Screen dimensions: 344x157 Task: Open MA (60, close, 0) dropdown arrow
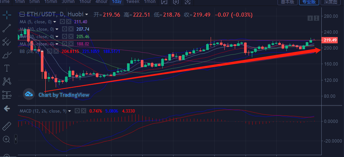pos(57,44)
